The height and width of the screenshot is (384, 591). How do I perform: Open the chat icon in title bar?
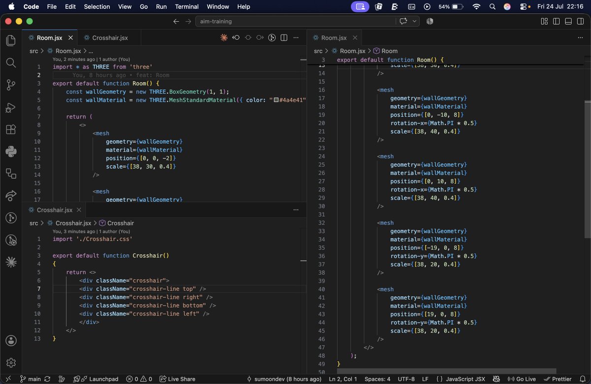403,21
